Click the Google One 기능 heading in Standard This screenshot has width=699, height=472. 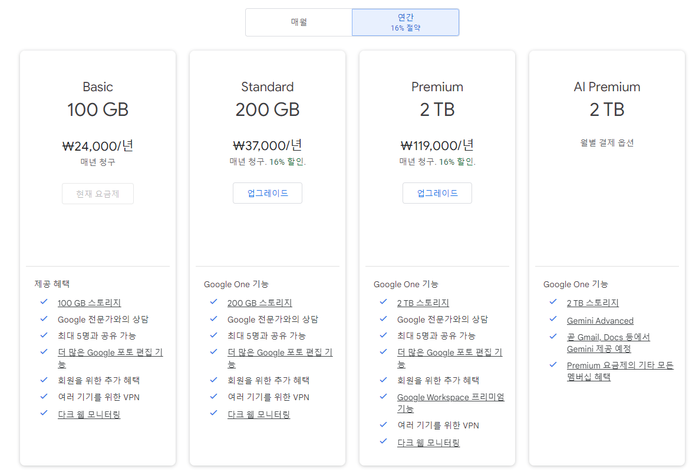236,284
